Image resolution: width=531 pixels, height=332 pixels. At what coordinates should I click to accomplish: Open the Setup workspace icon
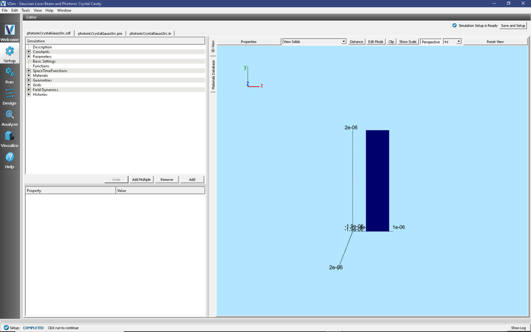9,53
